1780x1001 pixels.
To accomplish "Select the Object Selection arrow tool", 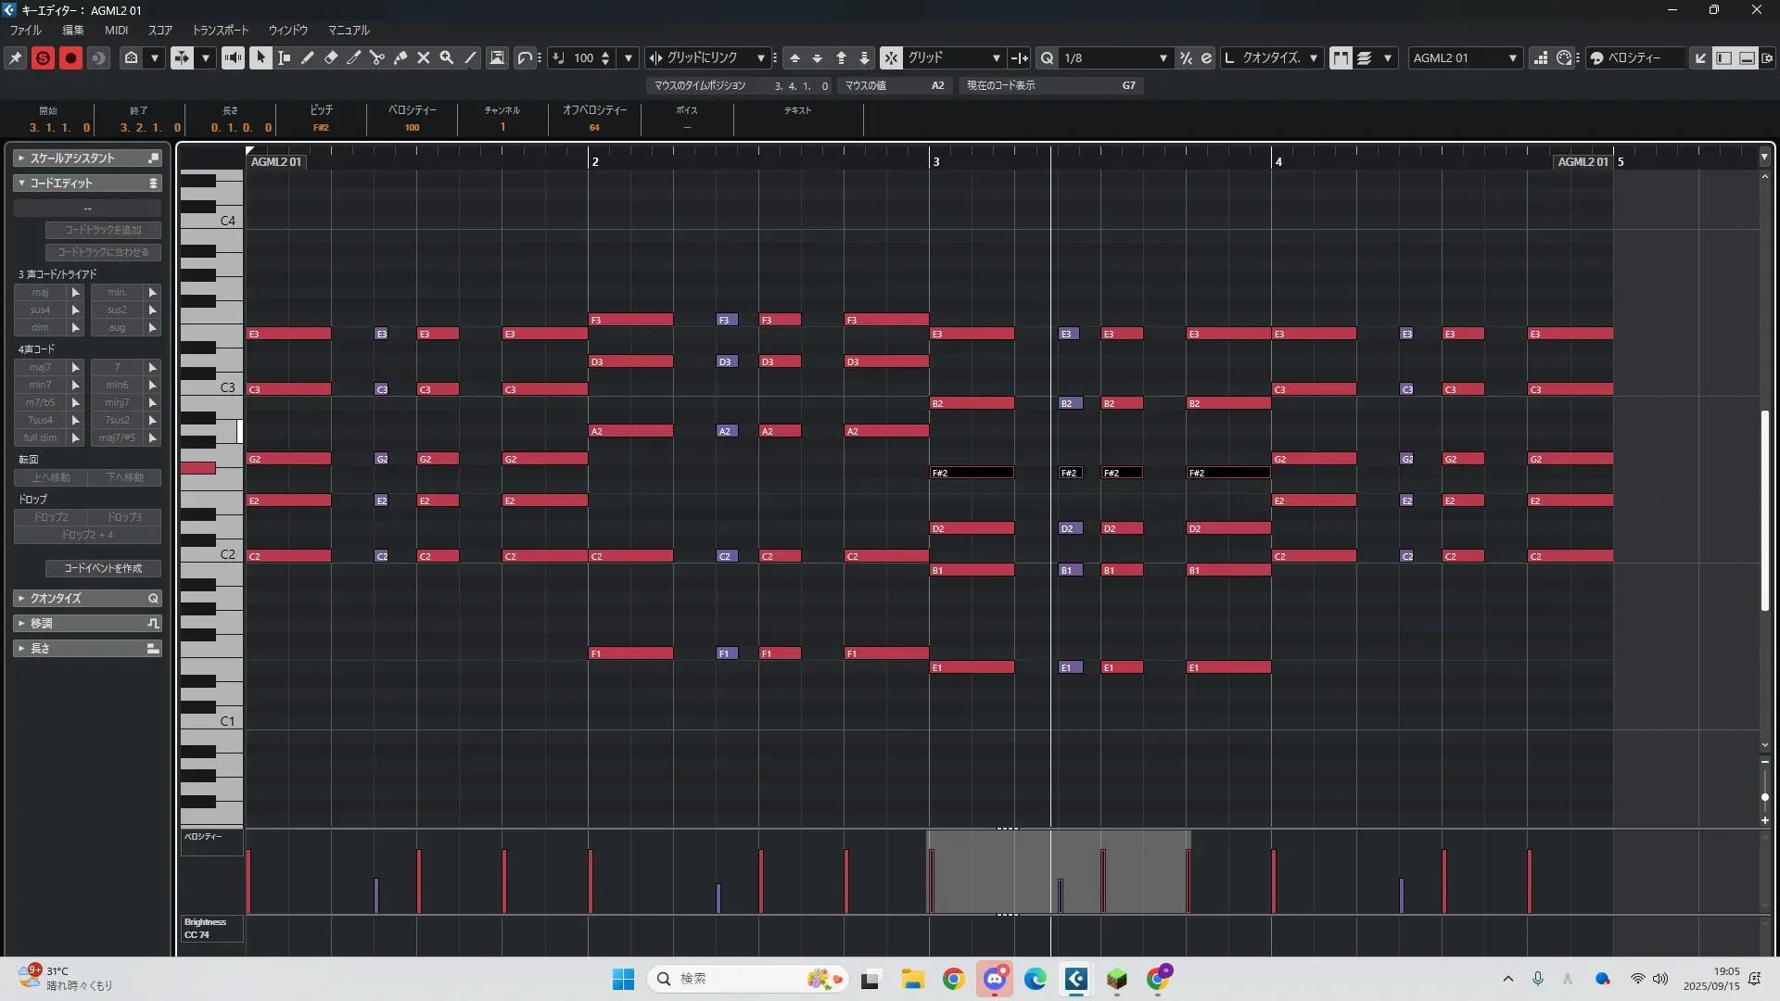I will coord(261,57).
